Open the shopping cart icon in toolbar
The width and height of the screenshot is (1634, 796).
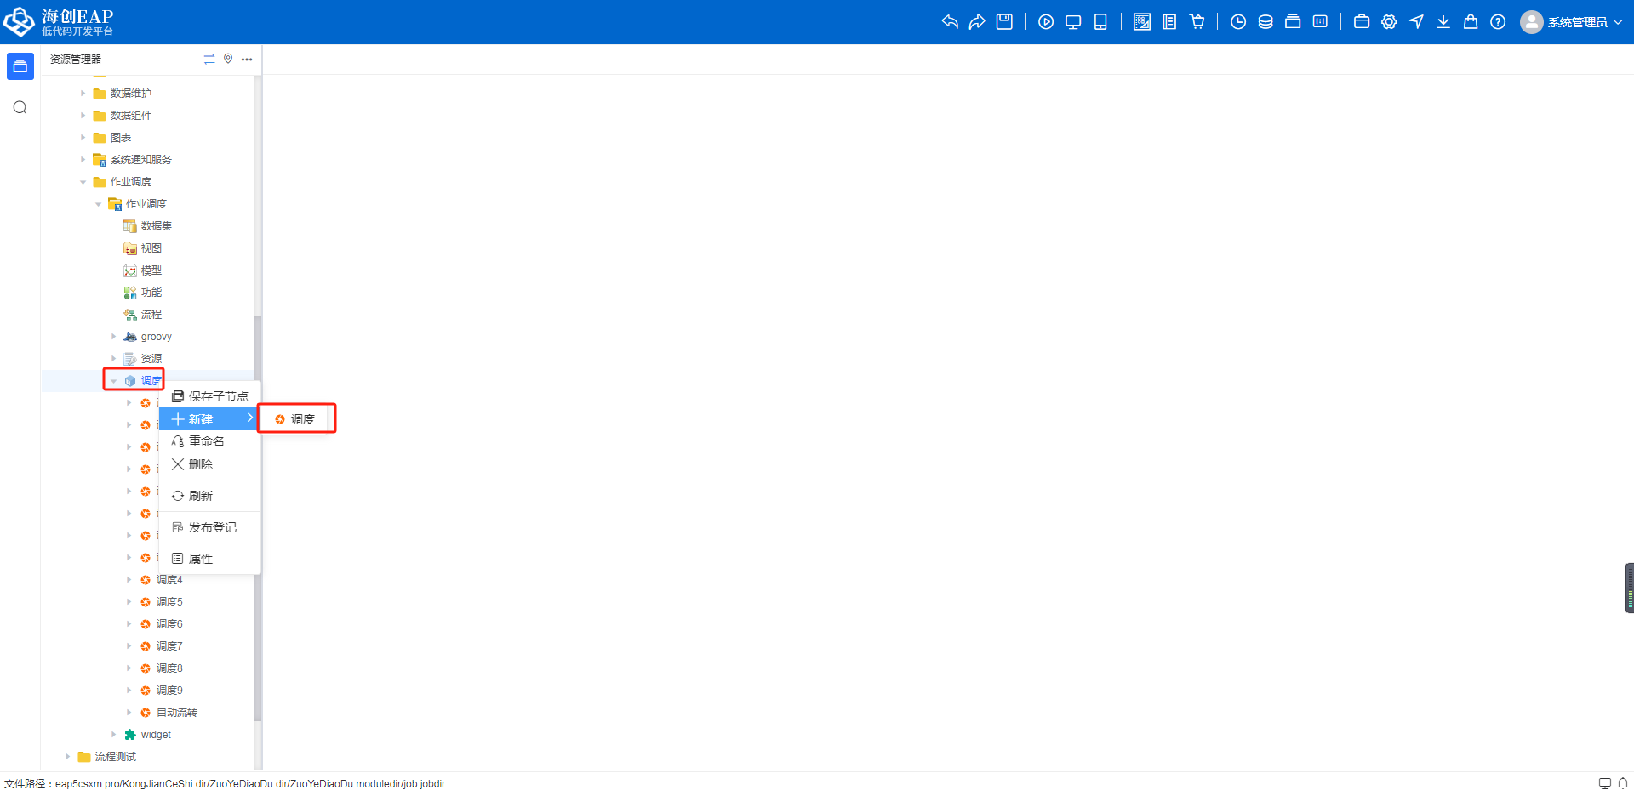pos(1197,22)
